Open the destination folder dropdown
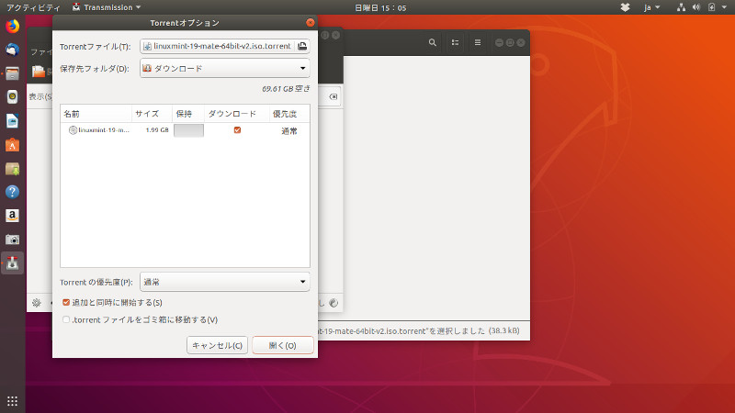This screenshot has width=735, height=413. (x=224, y=68)
